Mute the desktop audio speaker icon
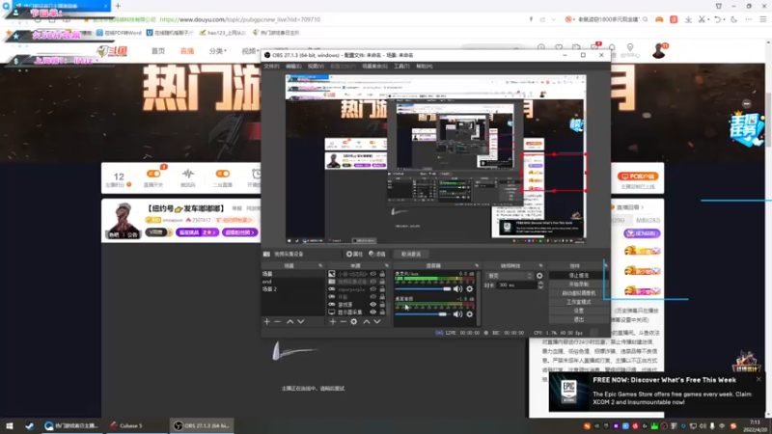Screen dimensions: 772x434 [x=457, y=314]
